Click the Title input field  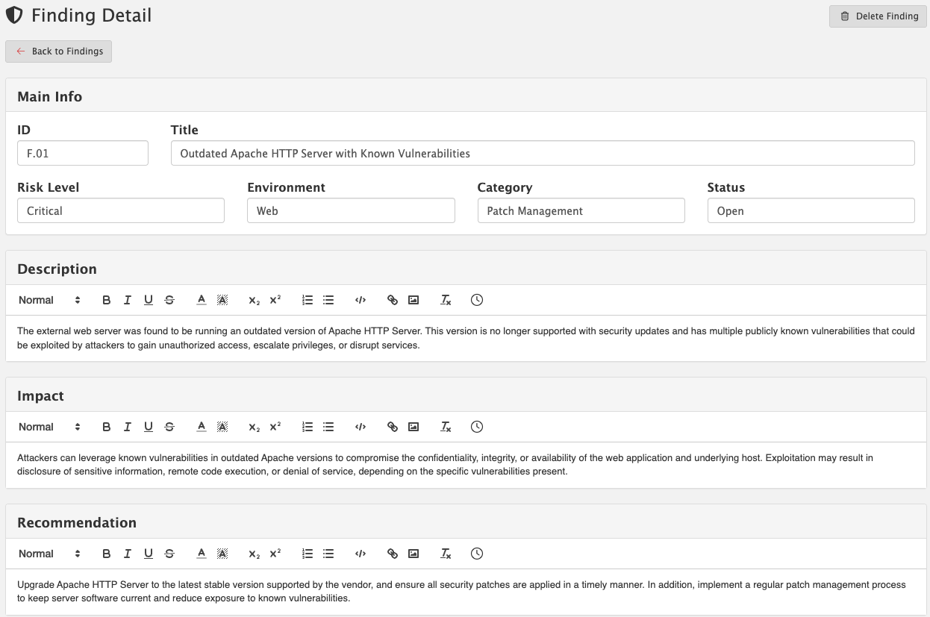(x=542, y=153)
